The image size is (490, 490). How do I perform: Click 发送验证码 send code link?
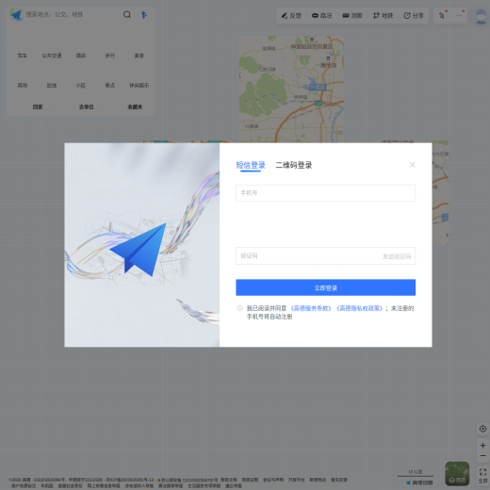pyautogui.click(x=397, y=256)
